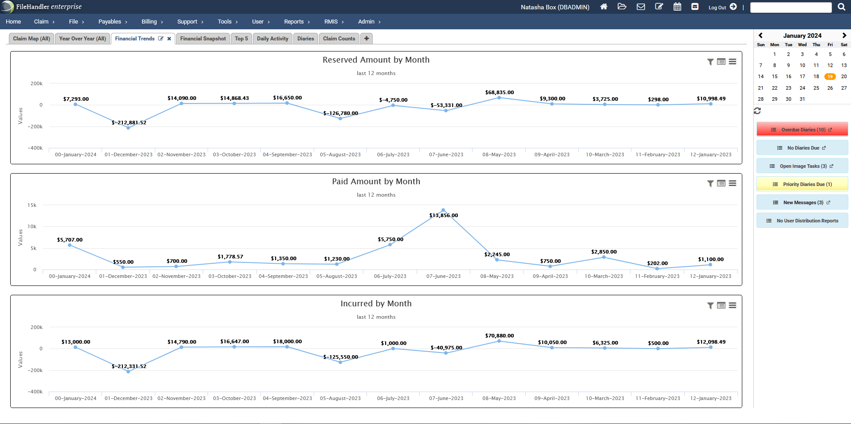Open the envelope mail icon in the header
851x424 pixels.
(641, 7)
